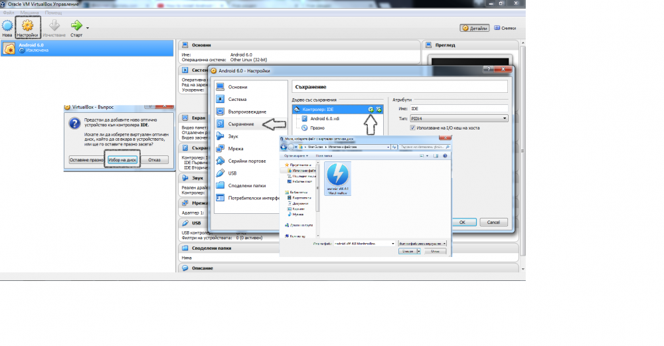Open the Машина menu

click(30, 13)
